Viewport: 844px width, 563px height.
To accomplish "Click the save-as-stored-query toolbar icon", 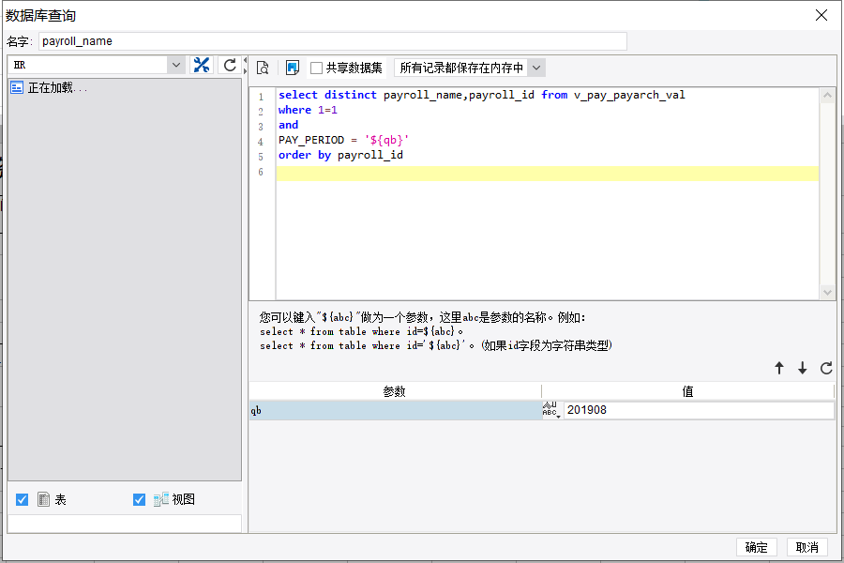I will [x=293, y=68].
